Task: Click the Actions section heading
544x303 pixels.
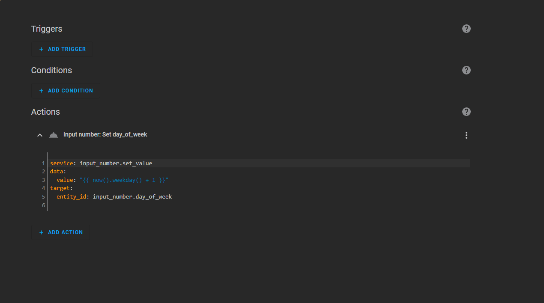Action: 45,112
